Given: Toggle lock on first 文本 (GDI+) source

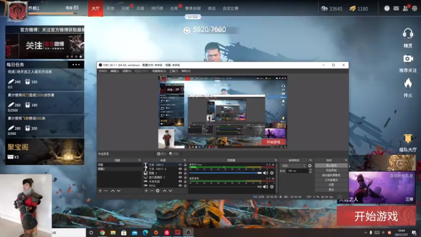Looking at the screenshot, I should tap(185, 165).
